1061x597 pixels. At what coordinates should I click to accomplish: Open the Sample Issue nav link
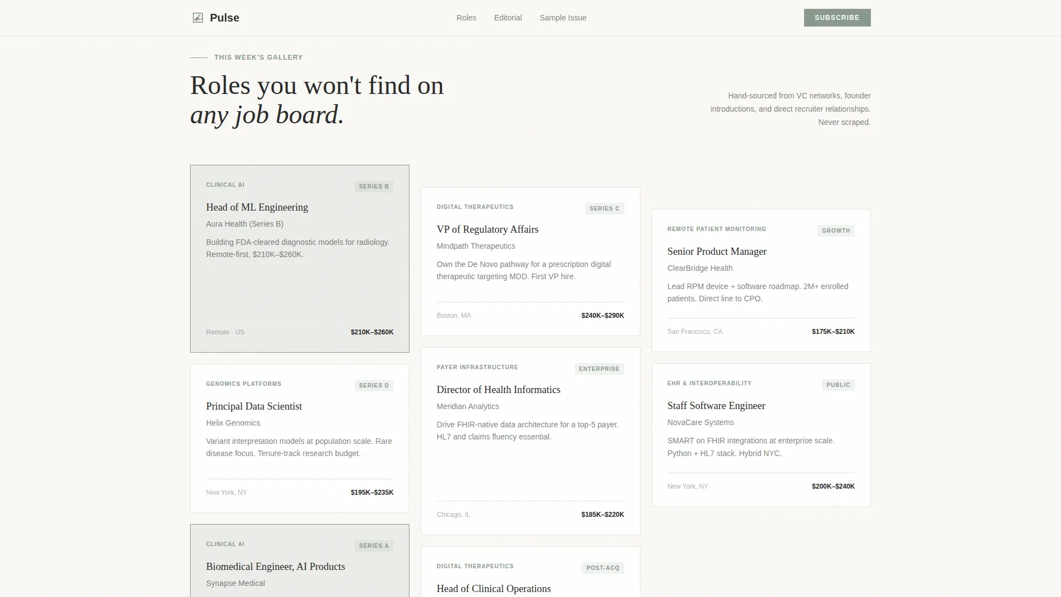tap(563, 18)
